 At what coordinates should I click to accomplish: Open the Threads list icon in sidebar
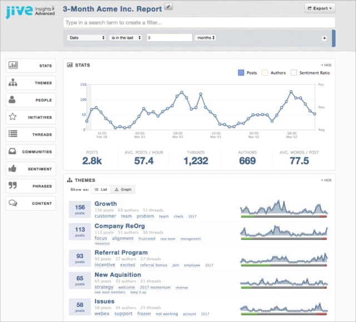(x=13, y=135)
